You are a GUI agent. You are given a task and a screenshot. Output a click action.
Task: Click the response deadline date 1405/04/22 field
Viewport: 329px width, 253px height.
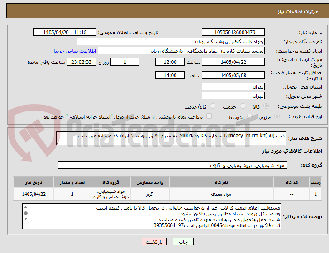point(233,62)
